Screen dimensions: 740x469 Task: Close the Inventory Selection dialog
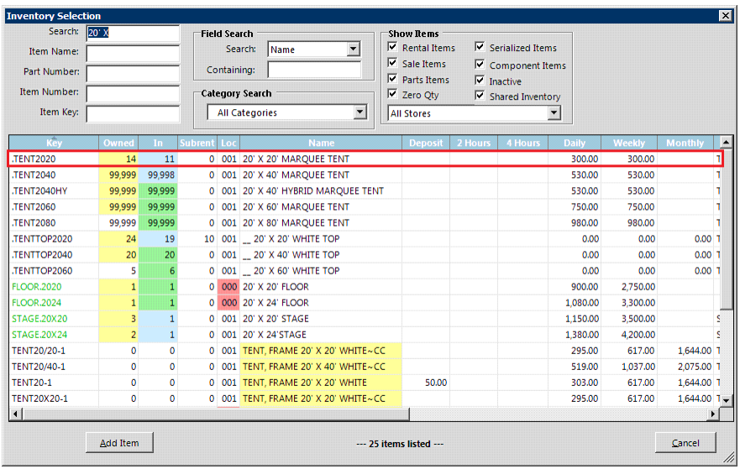[x=725, y=15]
